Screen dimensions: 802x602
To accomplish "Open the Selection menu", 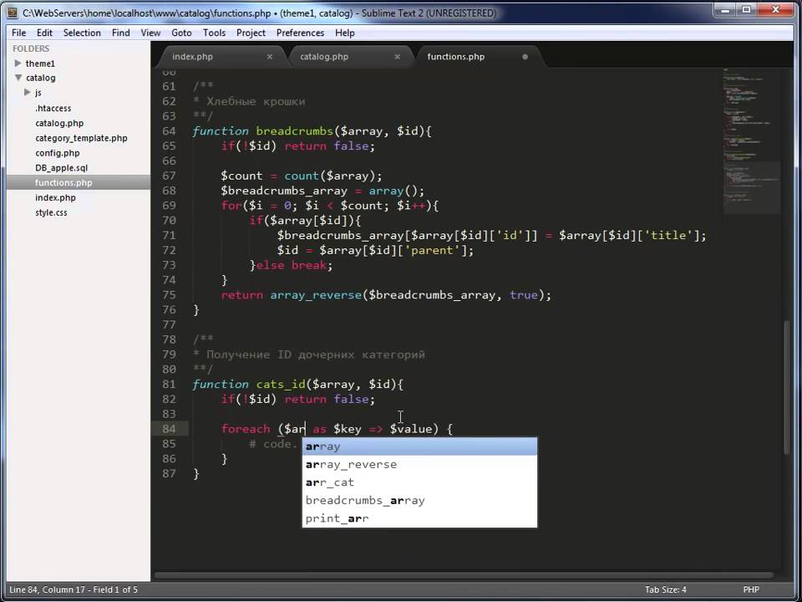I will [x=82, y=33].
